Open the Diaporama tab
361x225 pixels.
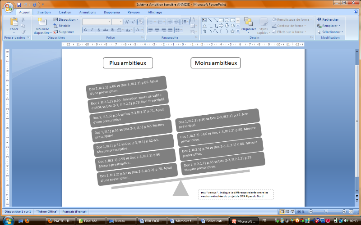pyautogui.click(x=111, y=12)
